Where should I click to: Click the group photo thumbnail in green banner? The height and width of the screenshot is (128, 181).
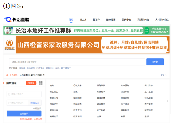10,31
